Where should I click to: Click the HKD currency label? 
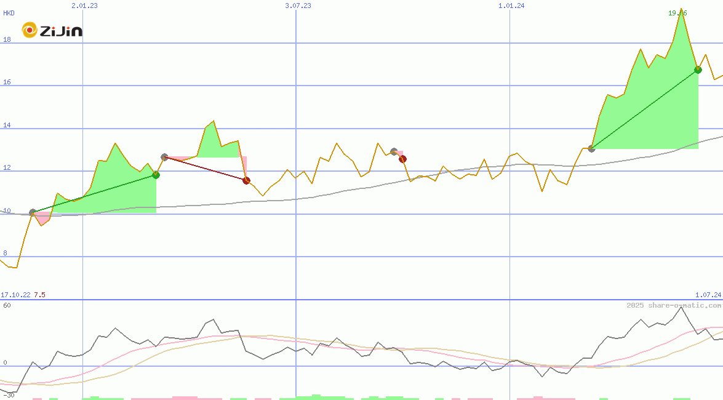[x=9, y=13]
